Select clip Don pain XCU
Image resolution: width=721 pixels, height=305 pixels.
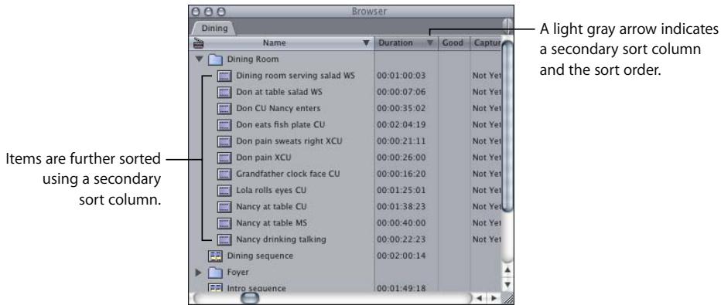(x=264, y=158)
